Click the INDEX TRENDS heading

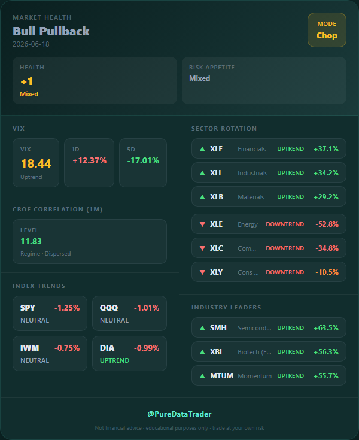coord(39,286)
